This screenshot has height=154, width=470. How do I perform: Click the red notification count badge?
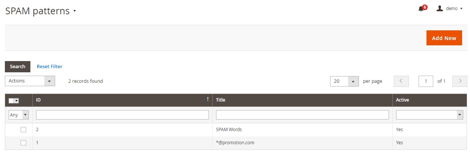(425, 7)
